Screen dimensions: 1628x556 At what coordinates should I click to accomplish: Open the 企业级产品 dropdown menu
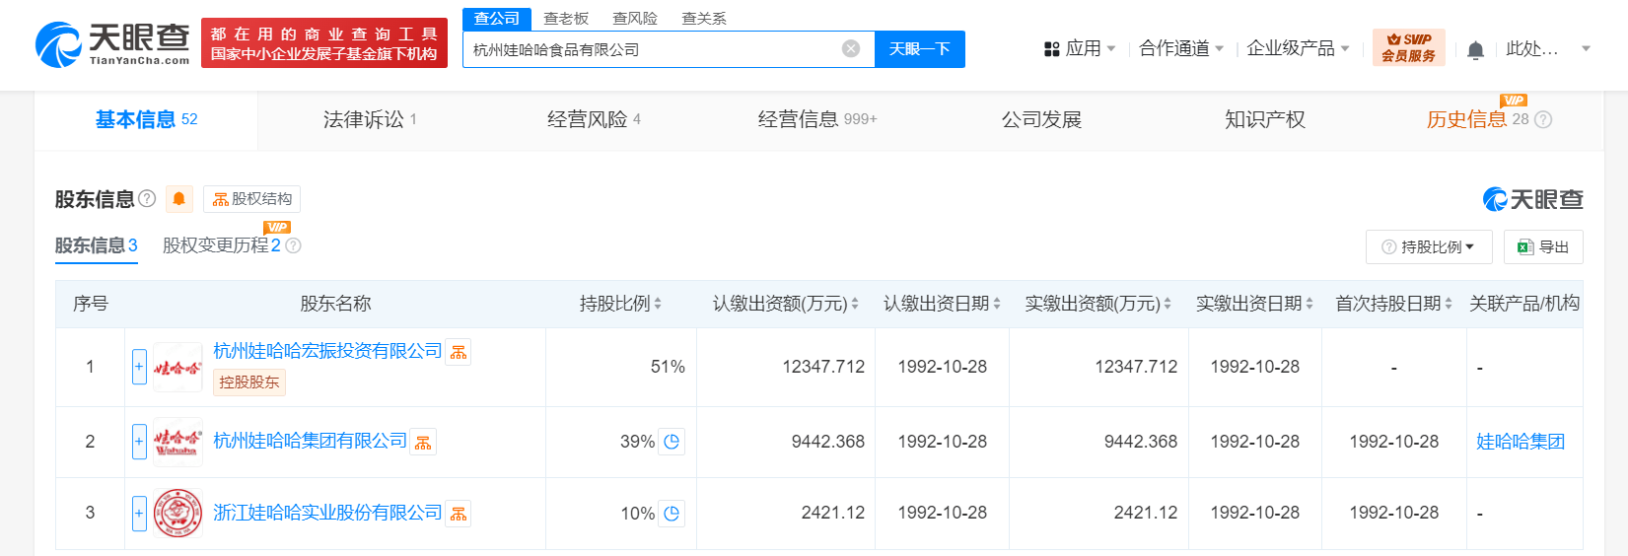click(x=1298, y=48)
